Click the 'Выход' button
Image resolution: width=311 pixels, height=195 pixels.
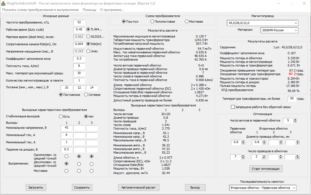[x=195, y=187]
